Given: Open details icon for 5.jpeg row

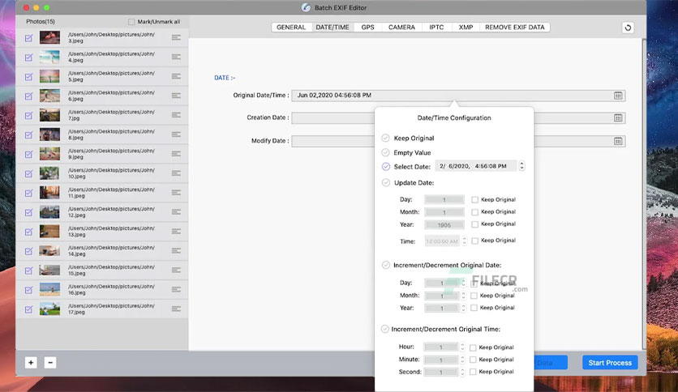Looking at the screenshot, I should pos(176,76).
